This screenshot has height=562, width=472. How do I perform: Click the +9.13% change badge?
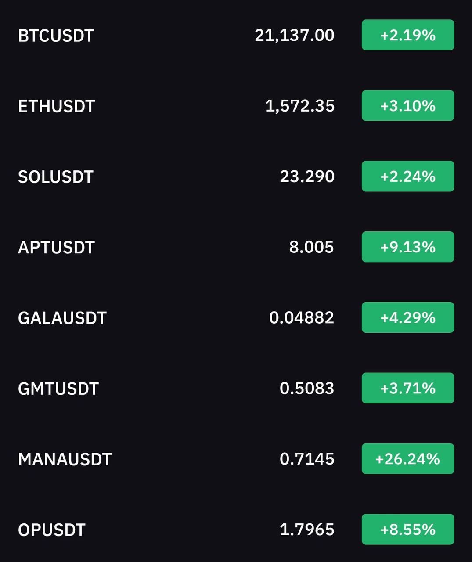tap(407, 247)
